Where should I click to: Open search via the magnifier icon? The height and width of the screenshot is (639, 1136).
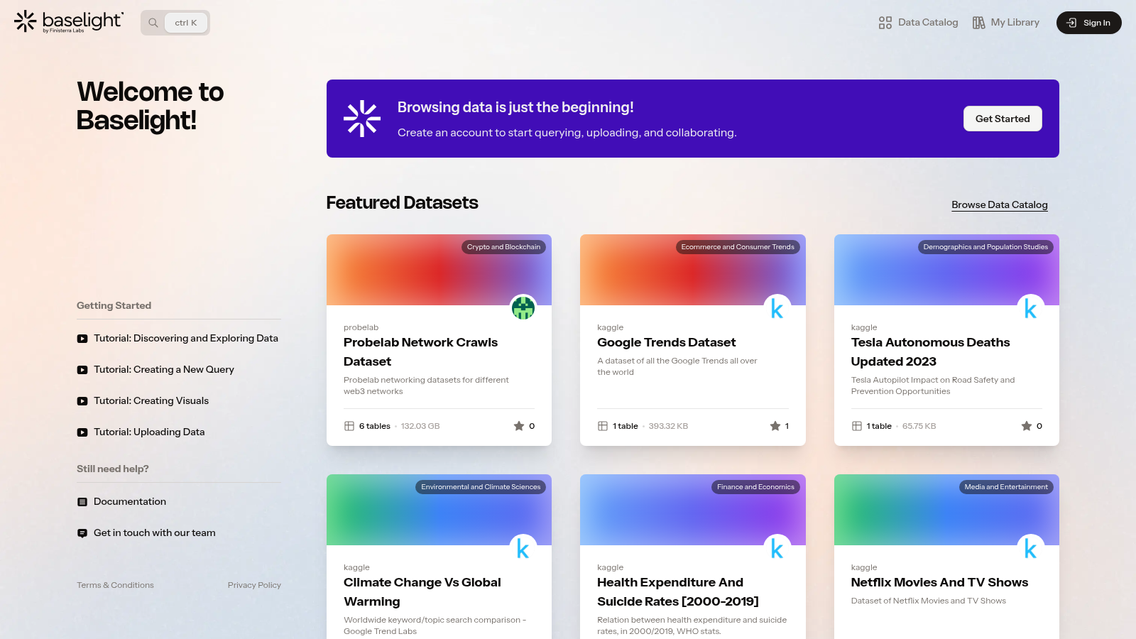click(153, 23)
